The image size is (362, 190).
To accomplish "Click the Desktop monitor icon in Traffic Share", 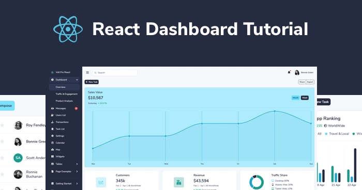I will (x=273, y=181).
